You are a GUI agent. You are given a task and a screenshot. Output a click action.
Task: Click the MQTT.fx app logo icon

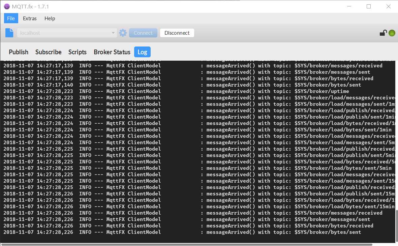[7, 6]
